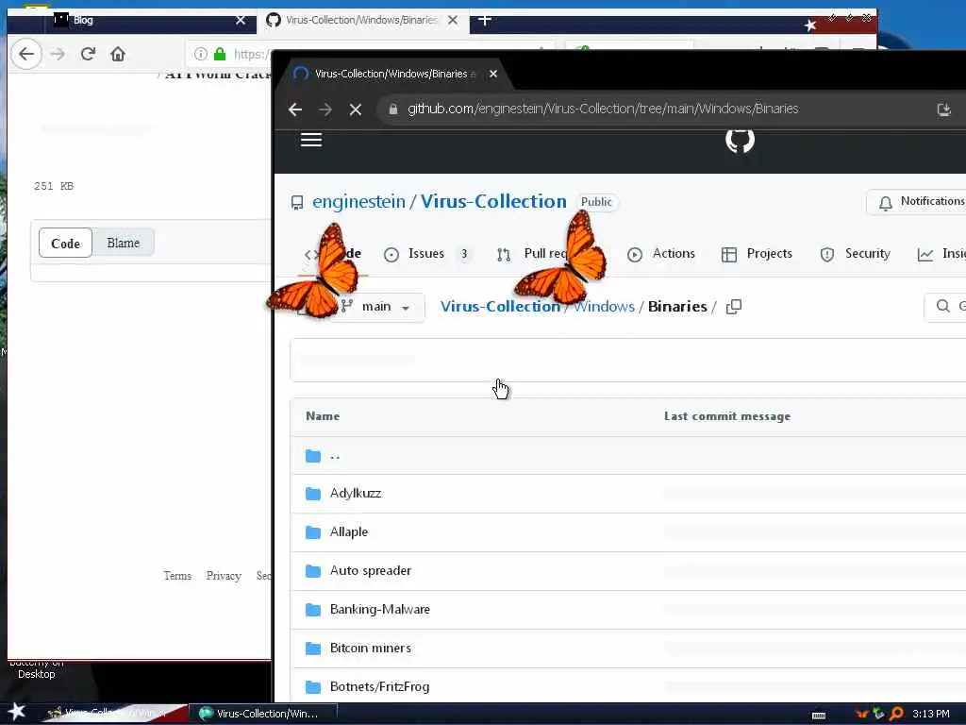Click the repository icon beside enginestein
Screen dimensions: 966x725
[x=297, y=203]
